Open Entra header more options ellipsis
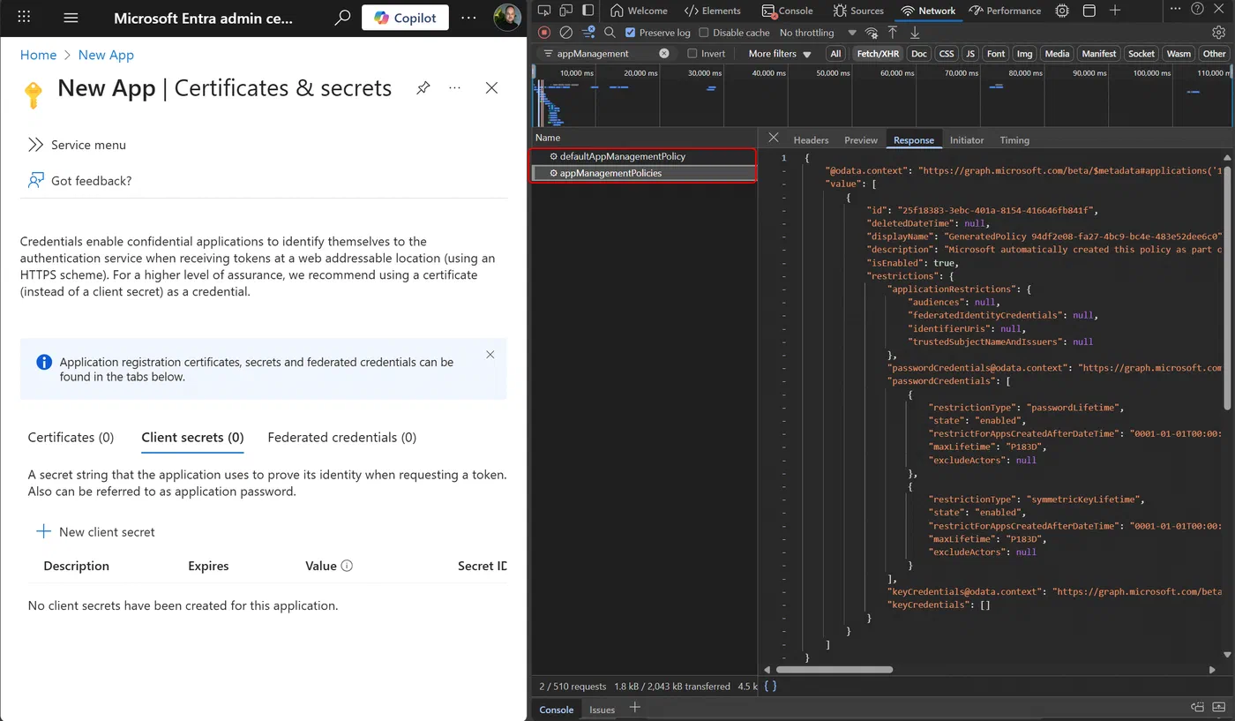 point(469,18)
